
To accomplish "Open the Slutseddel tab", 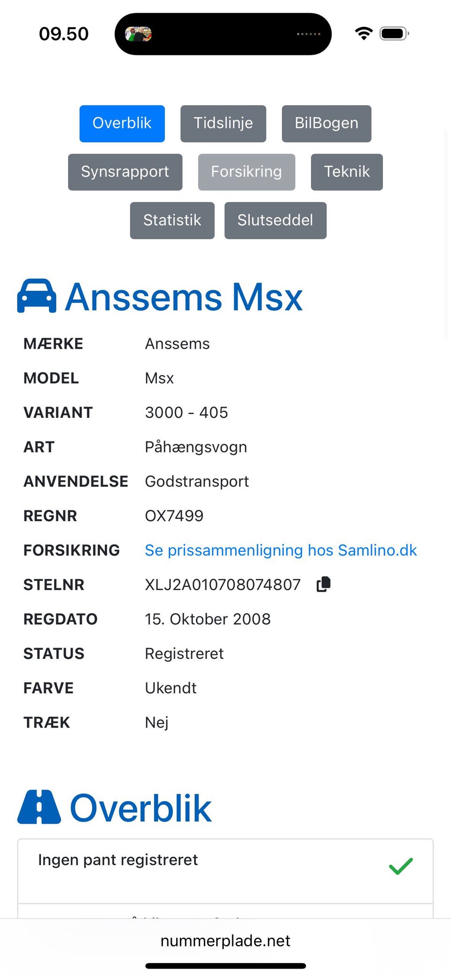I will point(275,220).
